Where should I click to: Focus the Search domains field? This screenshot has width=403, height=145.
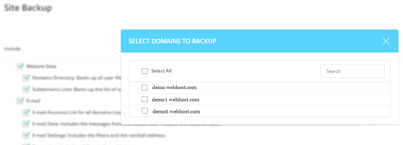[x=352, y=71]
